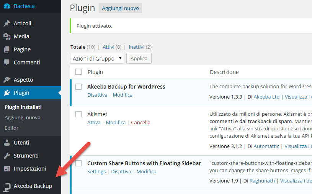Image resolution: width=312 pixels, height=194 pixels.
Task: Click the Applica button
Action: coord(139,58)
